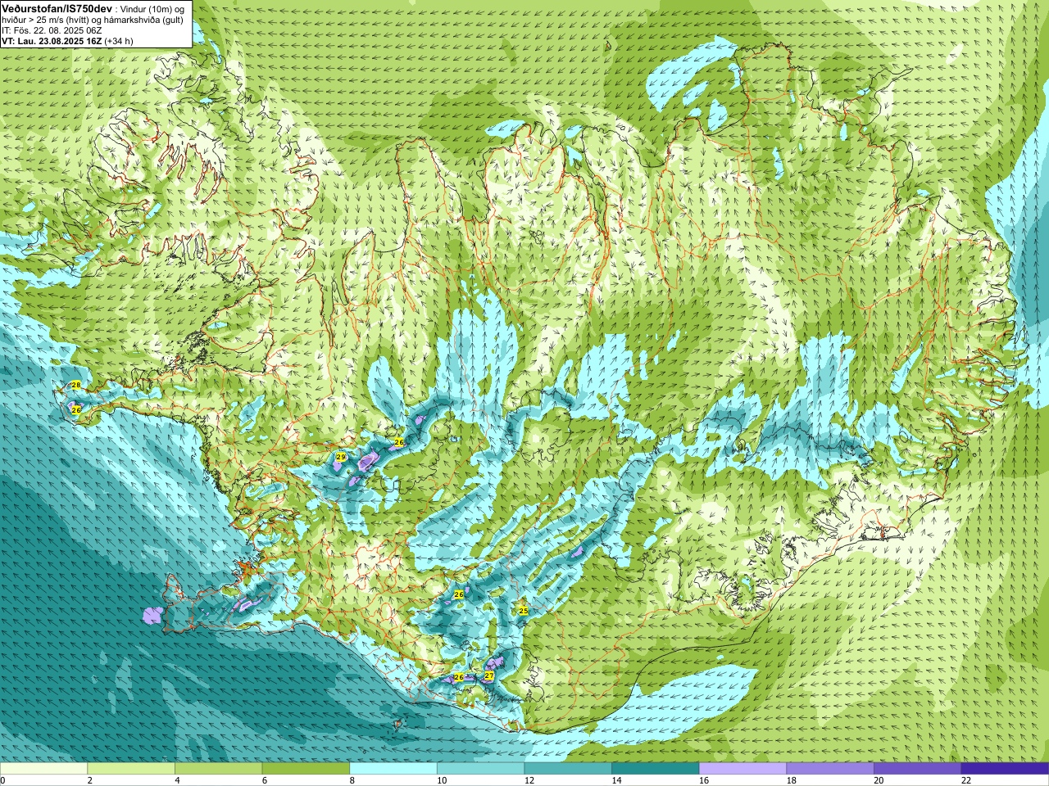Click the legend scale number '22'
The image size is (1049, 786).
(966, 781)
